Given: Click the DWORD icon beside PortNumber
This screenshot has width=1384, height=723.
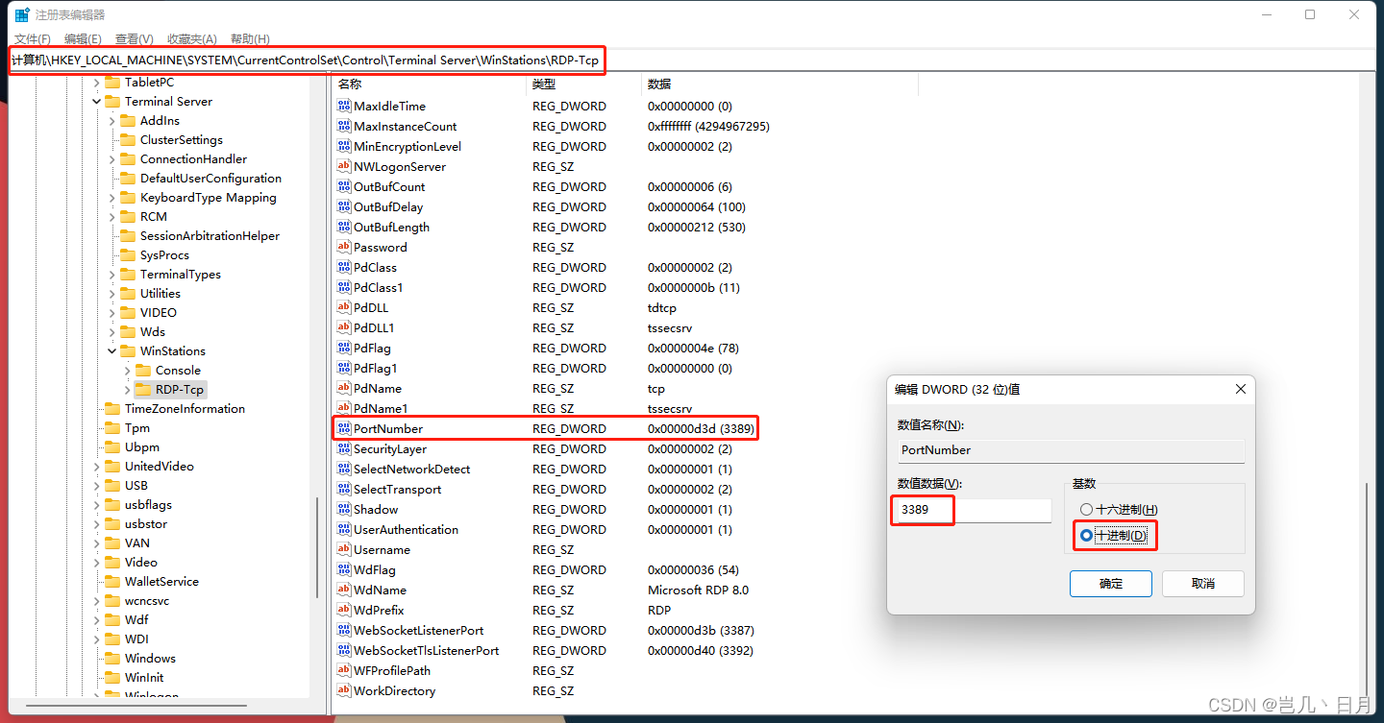Looking at the screenshot, I should click(344, 428).
